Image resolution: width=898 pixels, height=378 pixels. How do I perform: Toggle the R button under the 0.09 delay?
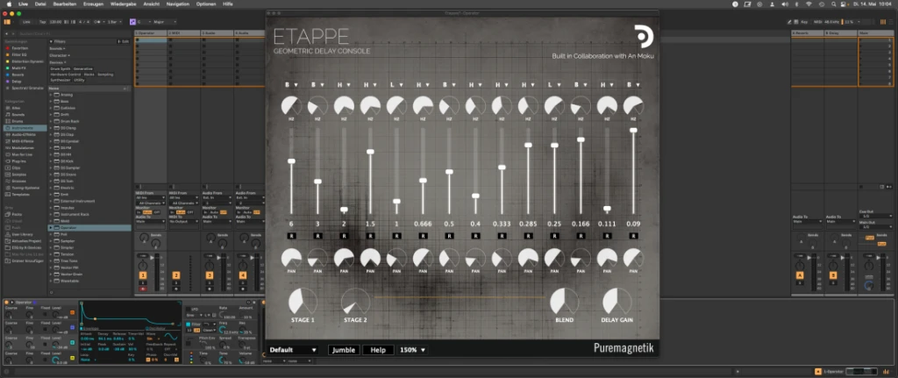[633, 235]
